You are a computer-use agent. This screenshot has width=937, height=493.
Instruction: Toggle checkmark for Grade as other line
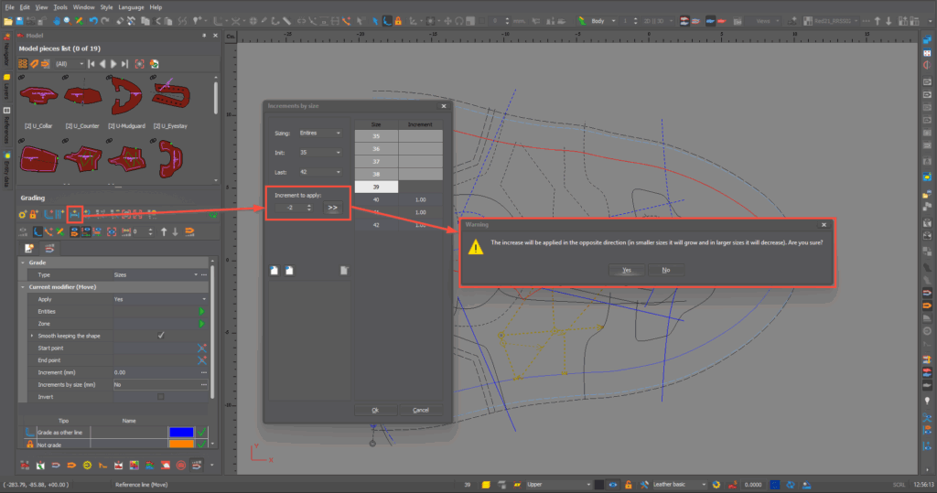[202, 432]
